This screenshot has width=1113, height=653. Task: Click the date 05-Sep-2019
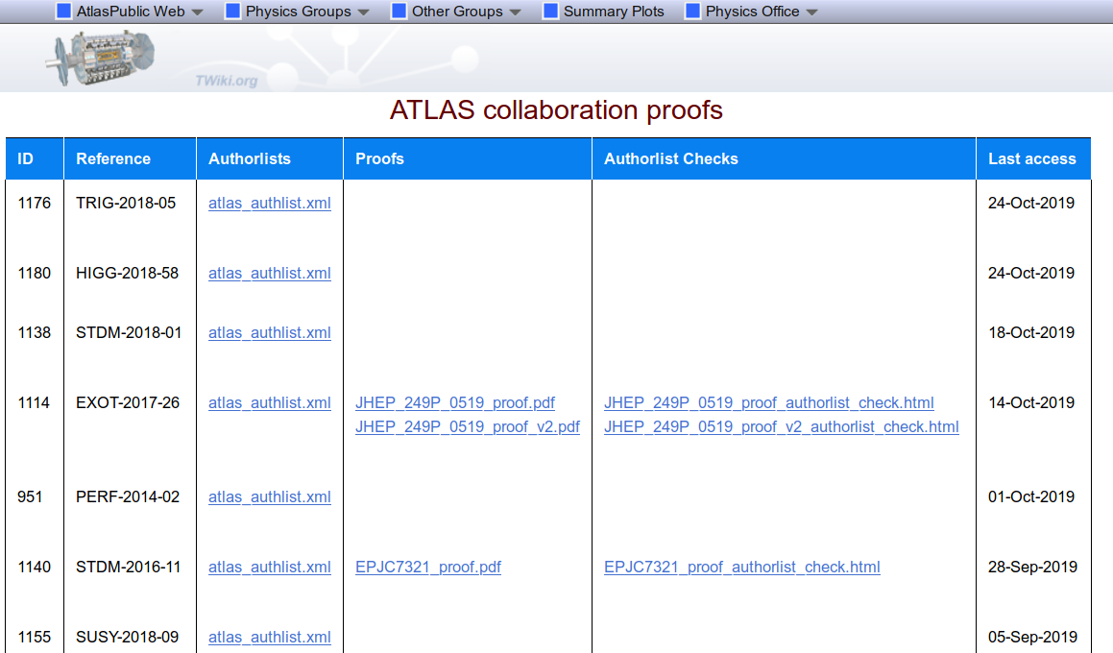pos(1032,638)
